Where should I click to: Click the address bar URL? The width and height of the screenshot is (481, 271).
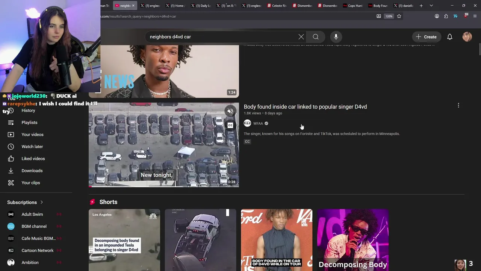138,16
